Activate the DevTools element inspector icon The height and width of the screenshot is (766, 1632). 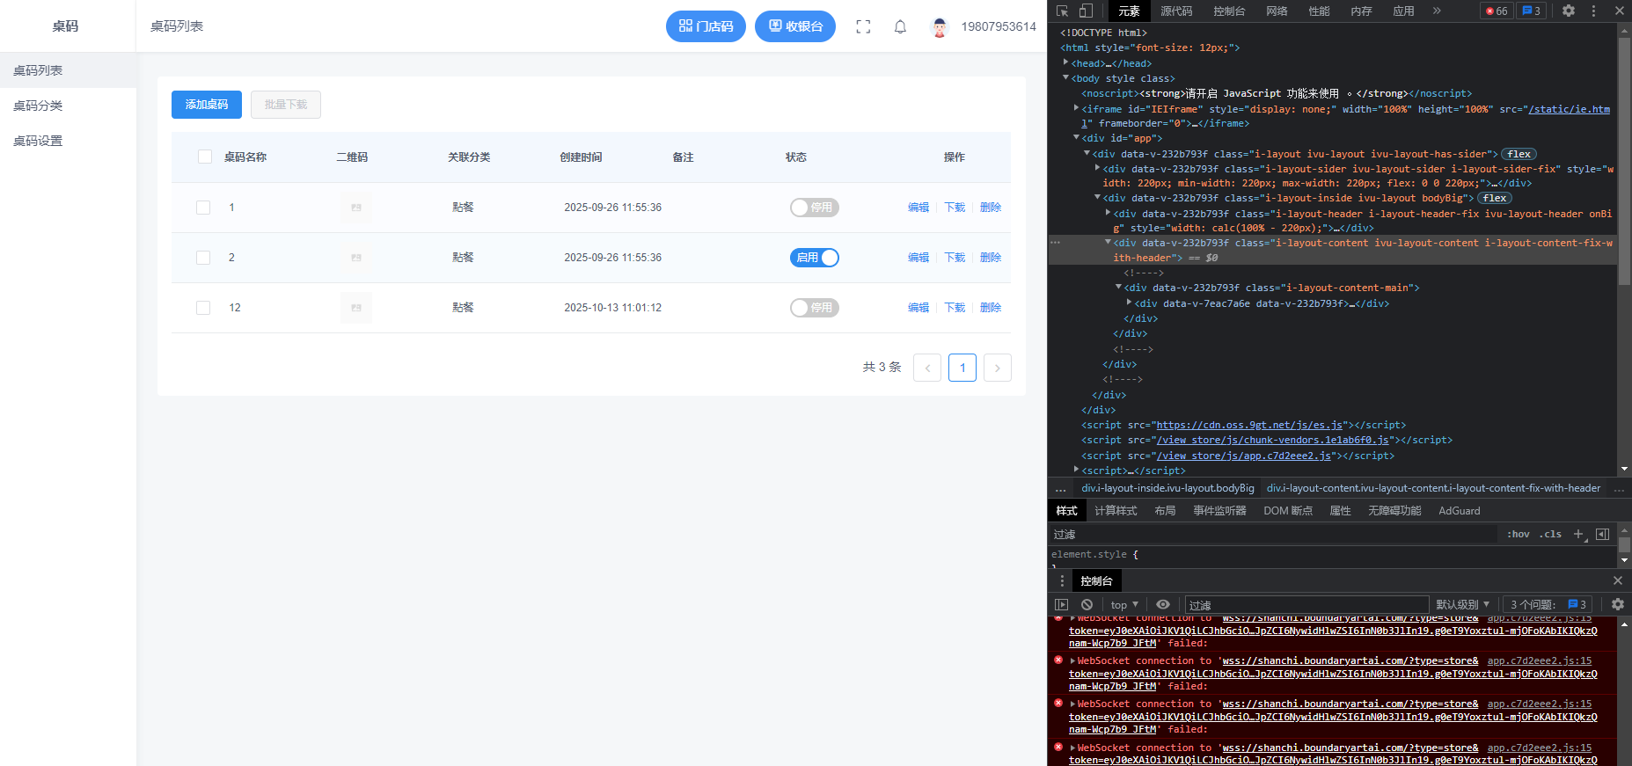click(x=1063, y=11)
